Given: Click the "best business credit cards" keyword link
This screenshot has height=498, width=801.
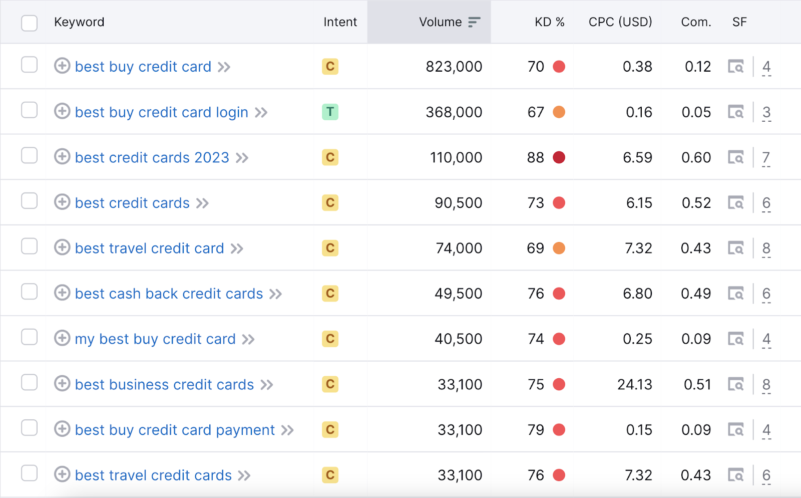Looking at the screenshot, I should (164, 384).
